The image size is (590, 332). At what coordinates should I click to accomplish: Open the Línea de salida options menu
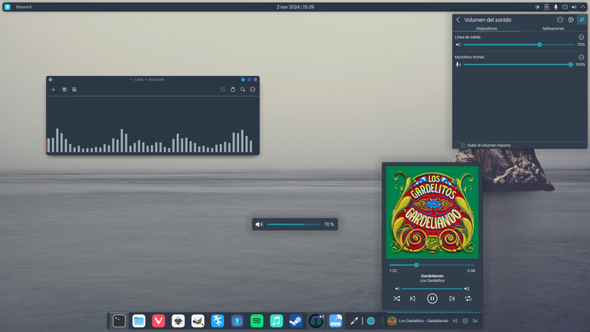tap(582, 38)
